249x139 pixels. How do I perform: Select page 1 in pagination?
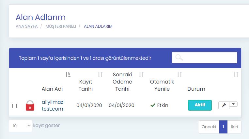click(223, 127)
